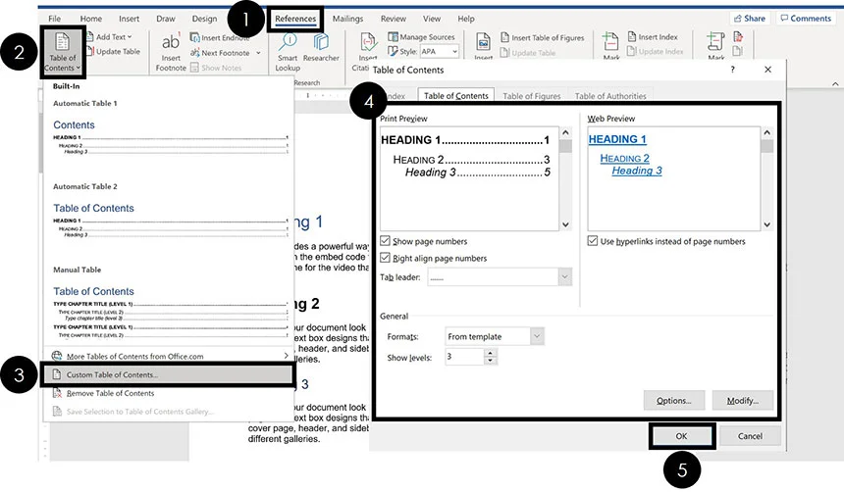
Task: Click the Show levels input field
Action: (x=464, y=357)
